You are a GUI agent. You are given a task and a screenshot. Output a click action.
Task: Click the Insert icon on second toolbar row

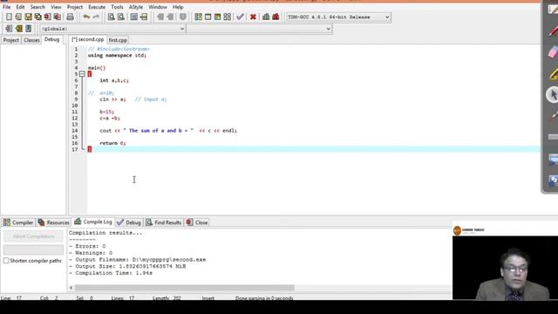pos(9,29)
